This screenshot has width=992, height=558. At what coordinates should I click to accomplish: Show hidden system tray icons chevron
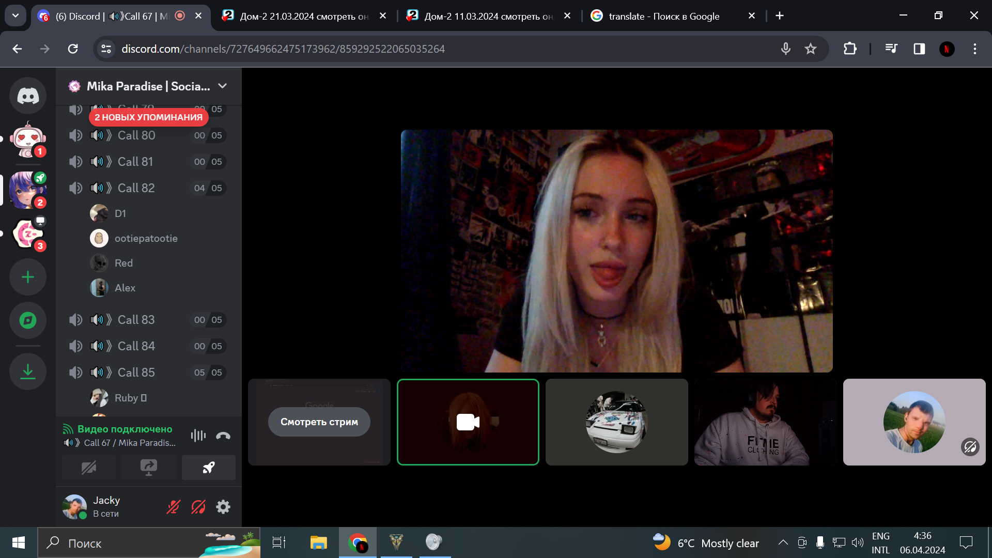pos(783,542)
